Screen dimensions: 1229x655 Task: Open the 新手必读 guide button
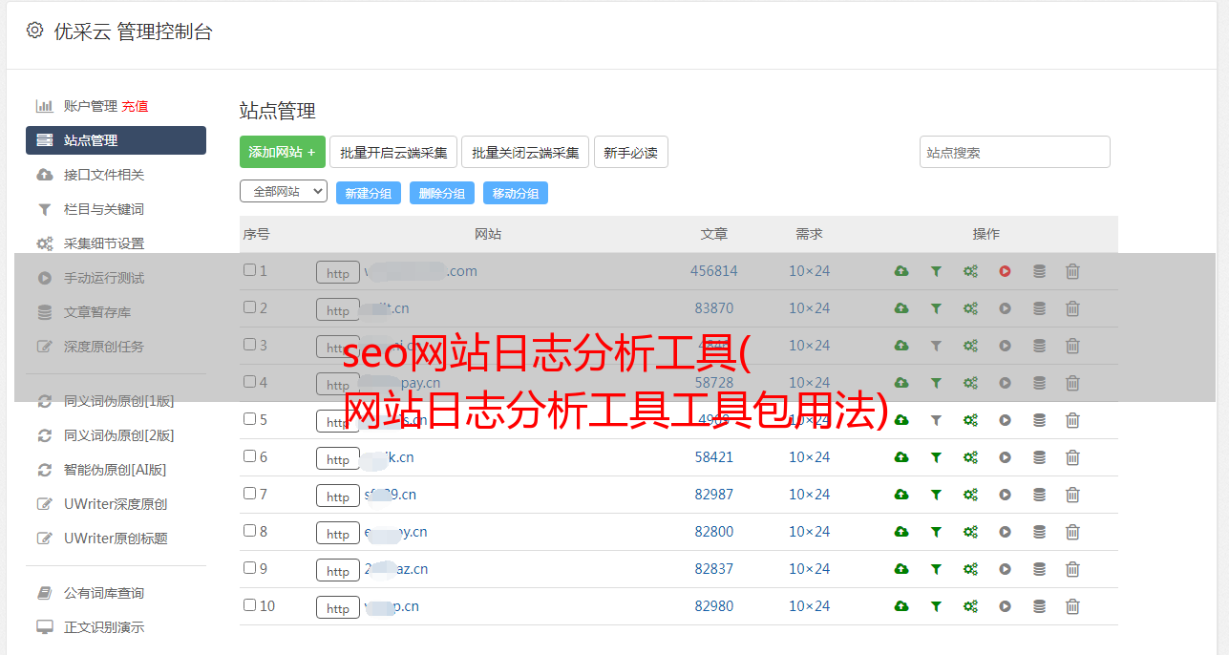pyautogui.click(x=630, y=152)
